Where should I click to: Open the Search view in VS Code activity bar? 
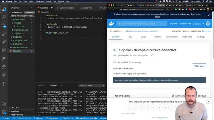[4, 17]
